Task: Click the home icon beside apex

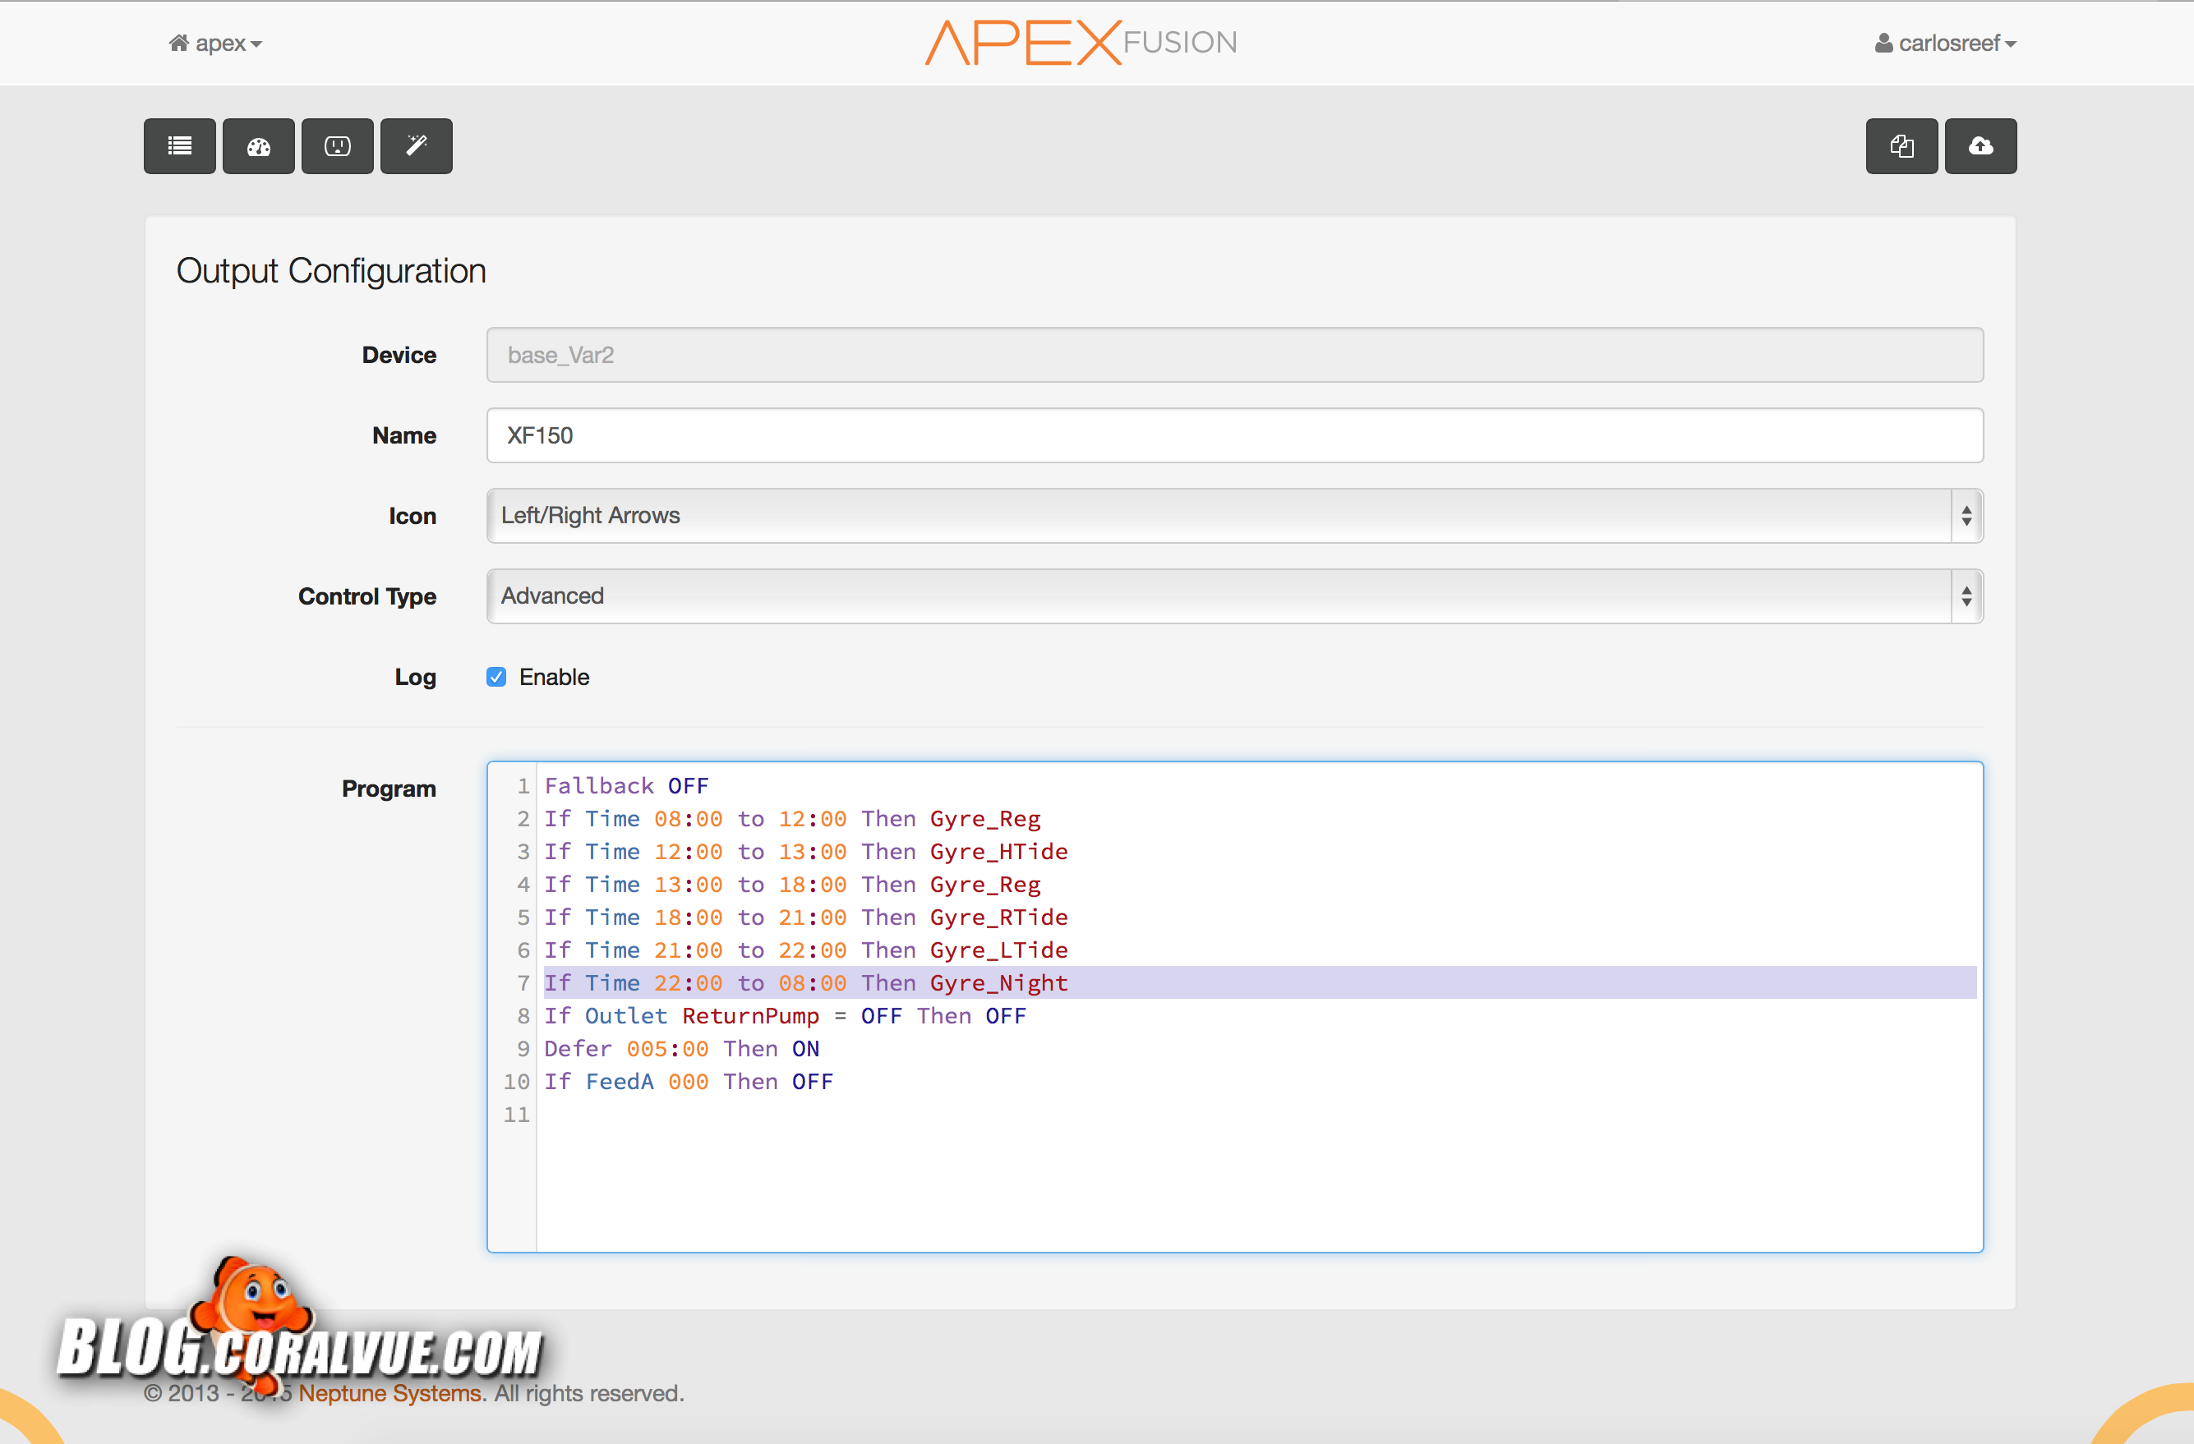Action: point(179,44)
